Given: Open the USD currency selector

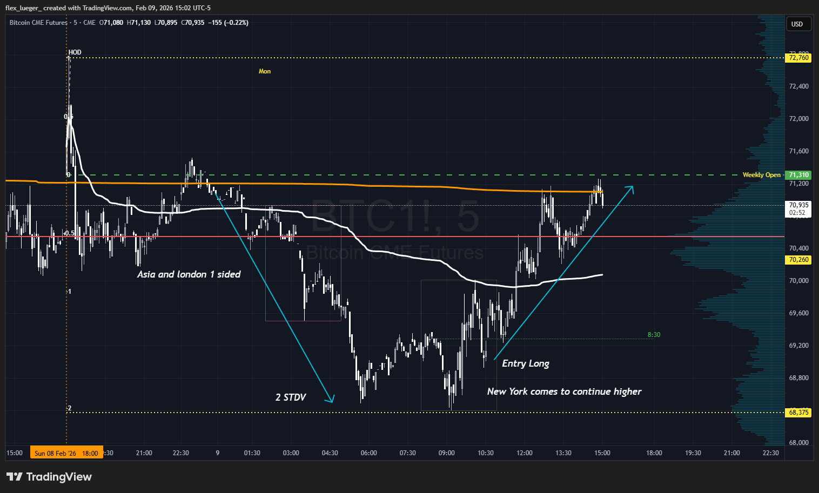Looking at the screenshot, I should pos(797,24).
